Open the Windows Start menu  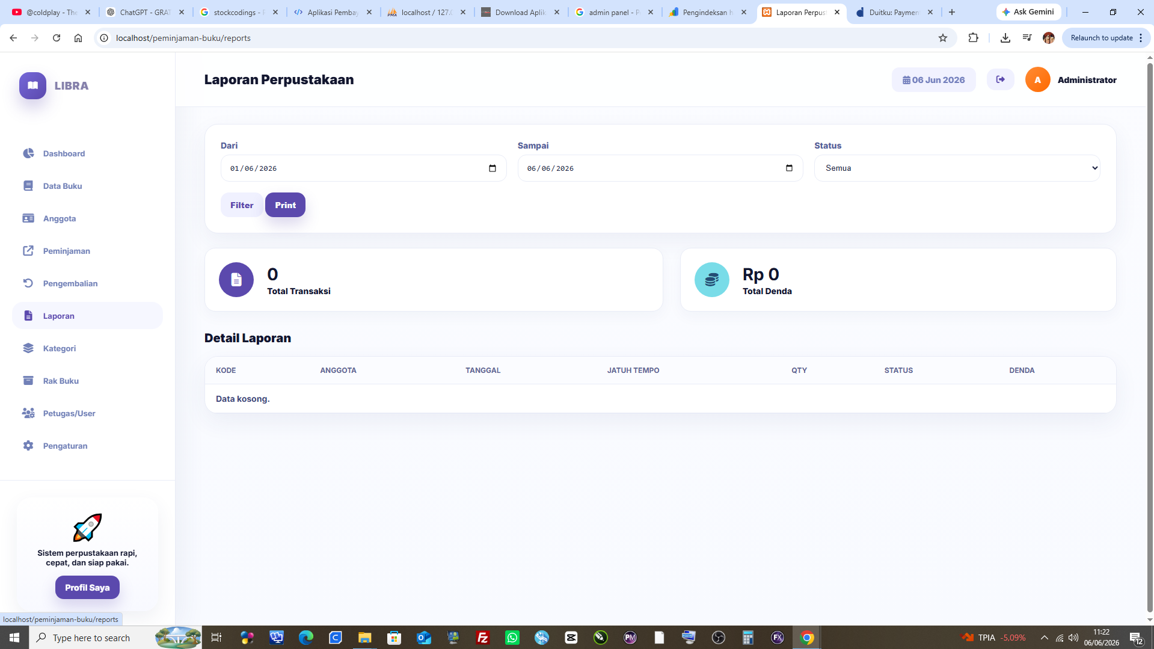14,638
